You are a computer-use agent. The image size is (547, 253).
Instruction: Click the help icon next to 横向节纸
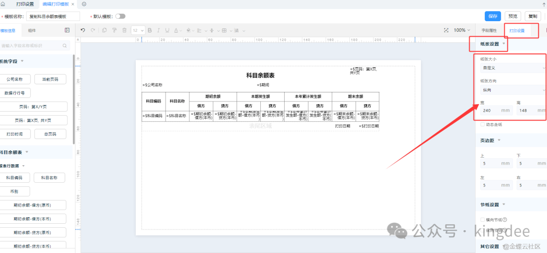click(504, 220)
